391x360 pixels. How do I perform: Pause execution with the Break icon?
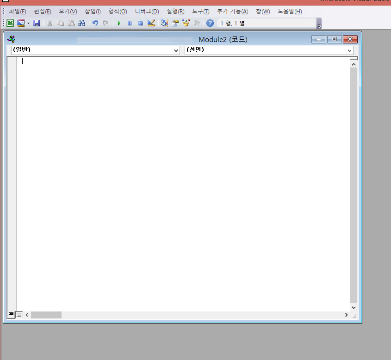[x=130, y=24]
